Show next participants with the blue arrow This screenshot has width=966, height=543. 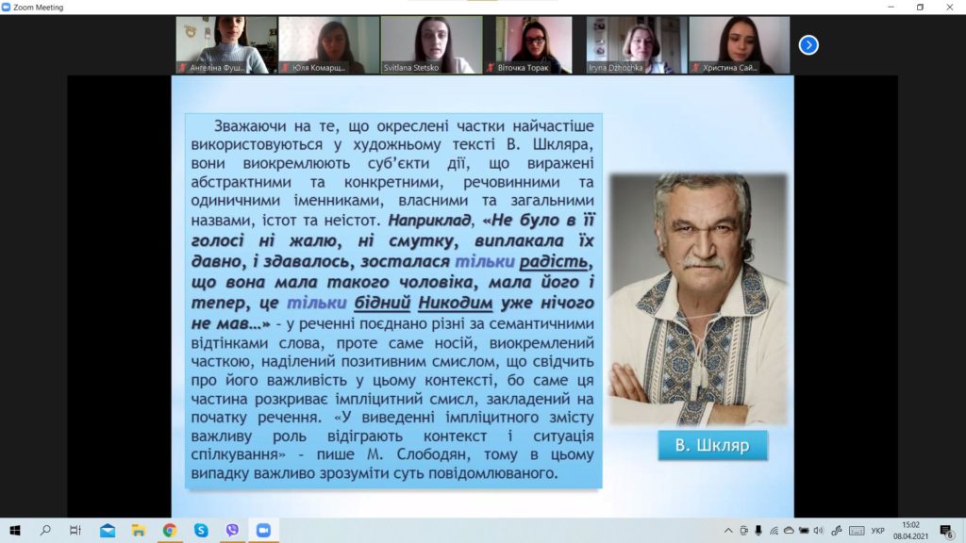[x=808, y=44]
